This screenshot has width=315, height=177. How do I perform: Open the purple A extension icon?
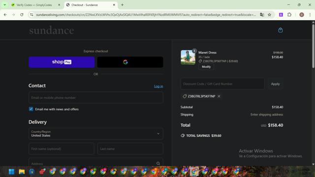pyautogui.click(x=281, y=15)
